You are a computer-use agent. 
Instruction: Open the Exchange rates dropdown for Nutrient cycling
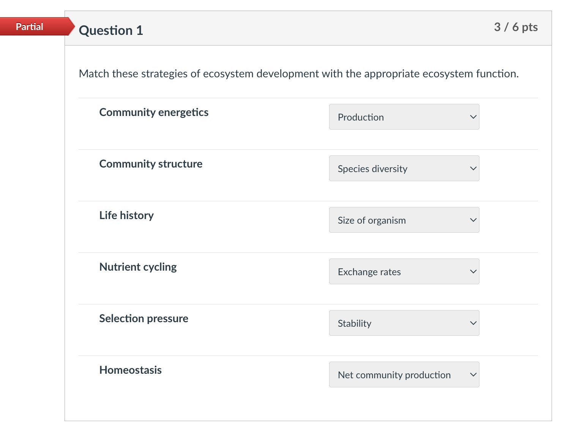[404, 271]
